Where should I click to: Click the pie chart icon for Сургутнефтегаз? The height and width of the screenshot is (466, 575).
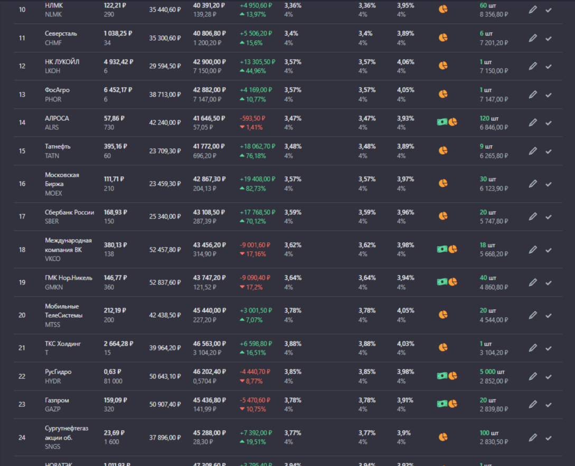click(444, 437)
